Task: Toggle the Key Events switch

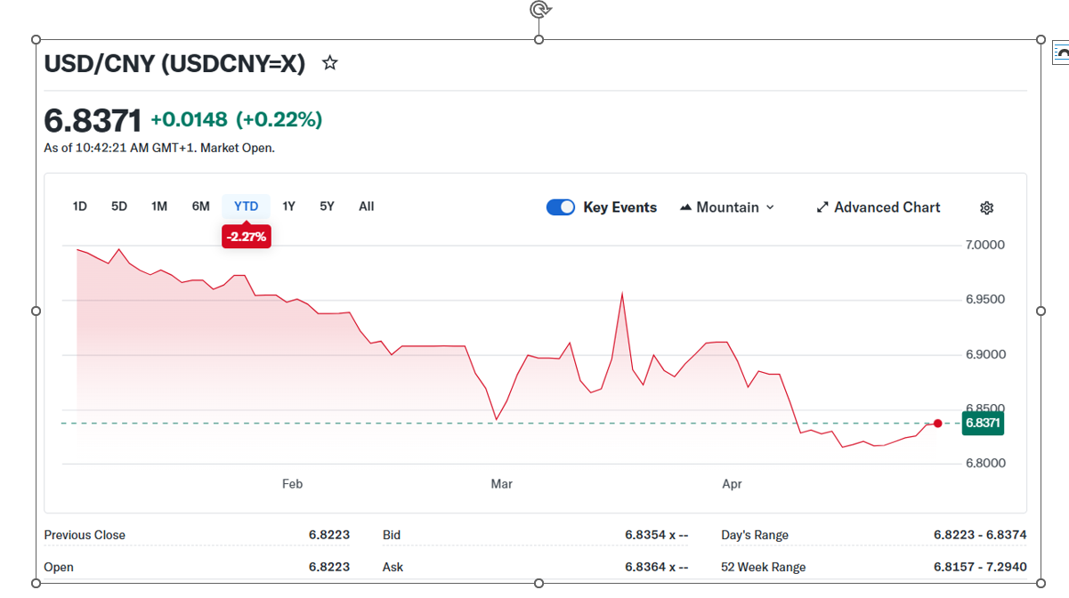Action: coord(561,207)
